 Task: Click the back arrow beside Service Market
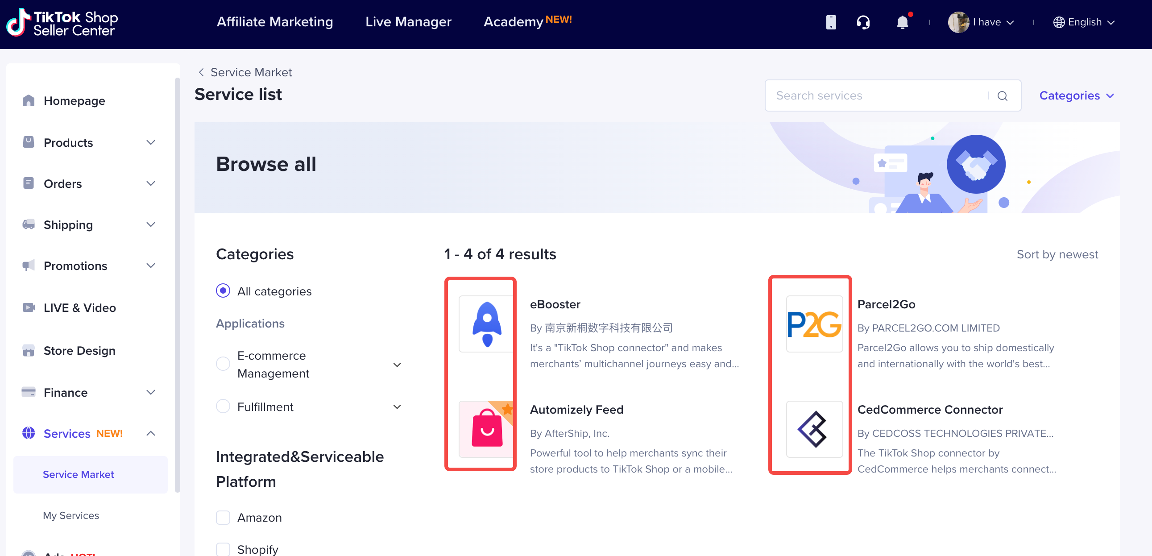[201, 72]
